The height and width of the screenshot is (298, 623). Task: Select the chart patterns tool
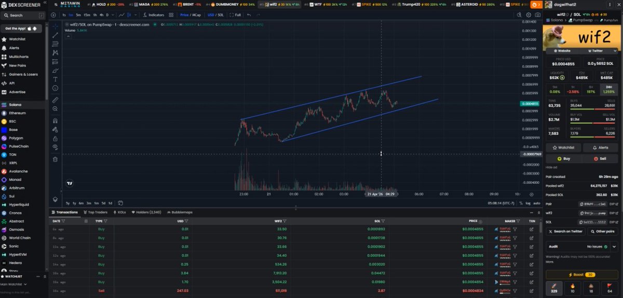(x=56, y=52)
